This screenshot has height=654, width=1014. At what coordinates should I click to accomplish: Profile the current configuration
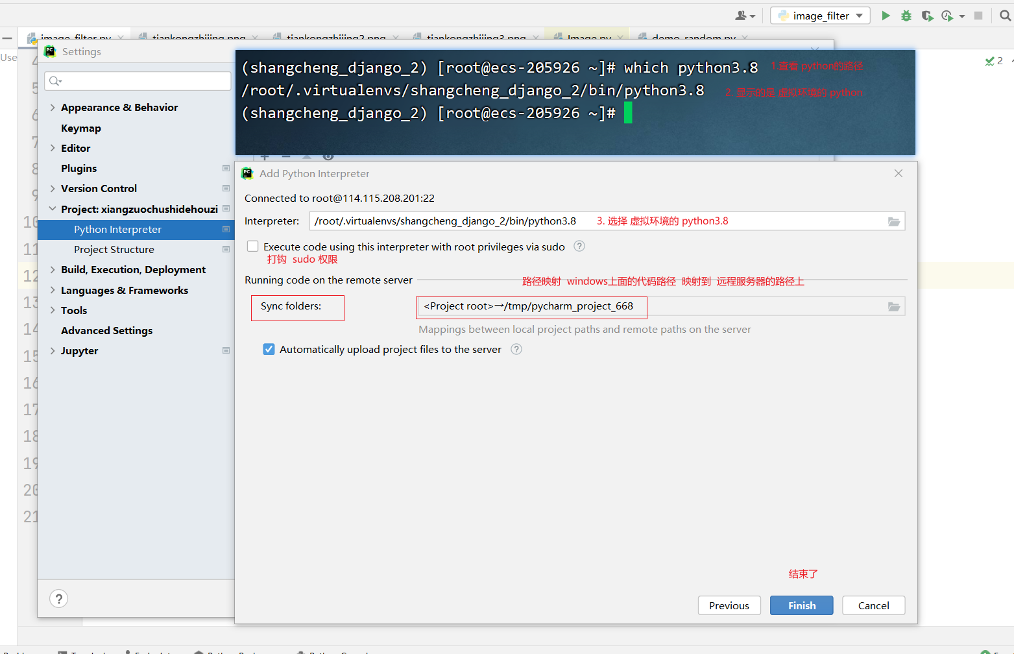948,14
